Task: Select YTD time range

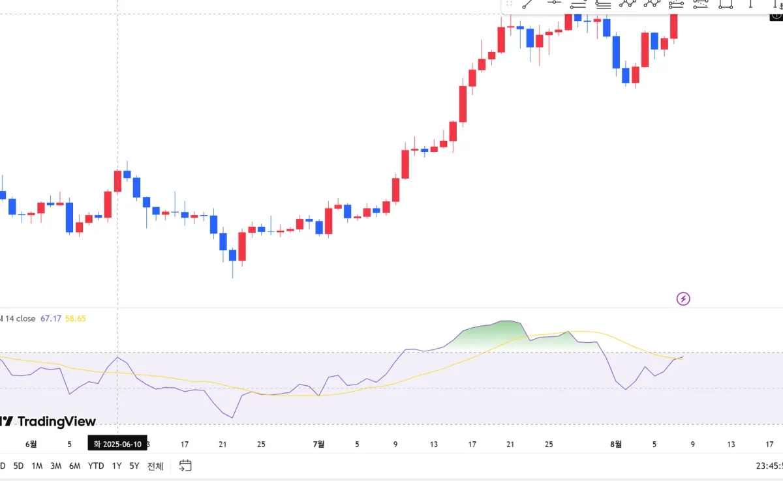Action: (x=96, y=466)
